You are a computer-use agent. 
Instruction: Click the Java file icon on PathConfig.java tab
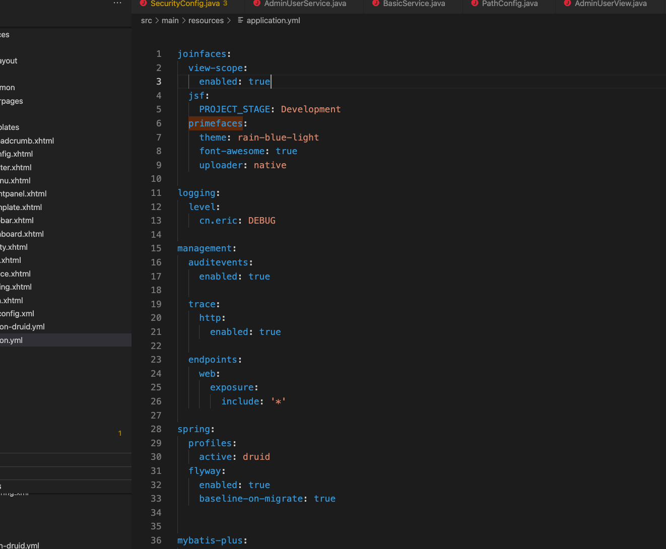click(475, 4)
